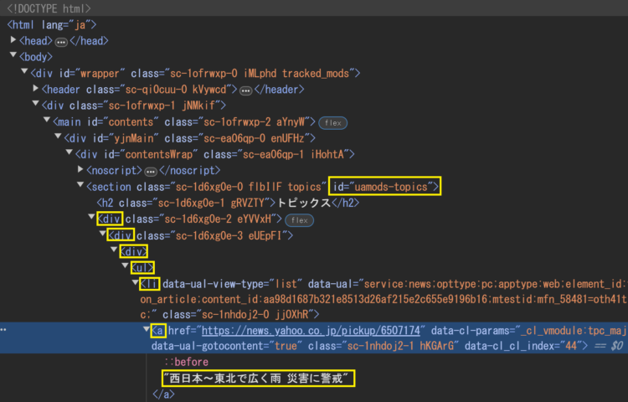Open the three-dot actions on selected row
The image size is (628, 402).
(x=3, y=330)
